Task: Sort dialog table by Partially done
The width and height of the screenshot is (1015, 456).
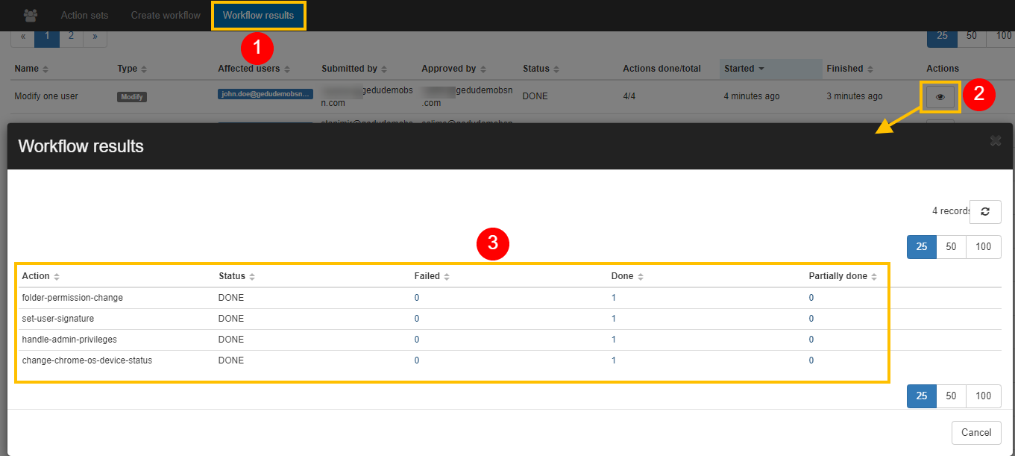Action: pyautogui.click(x=843, y=276)
